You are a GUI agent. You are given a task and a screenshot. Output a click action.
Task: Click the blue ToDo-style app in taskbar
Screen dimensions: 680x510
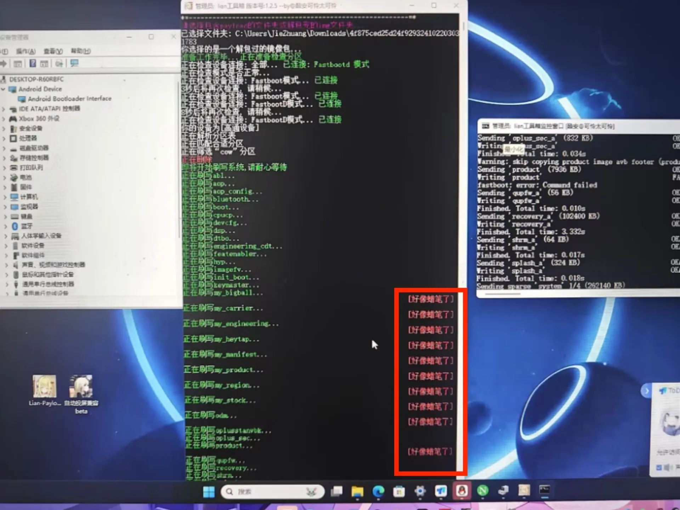pyautogui.click(x=441, y=491)
